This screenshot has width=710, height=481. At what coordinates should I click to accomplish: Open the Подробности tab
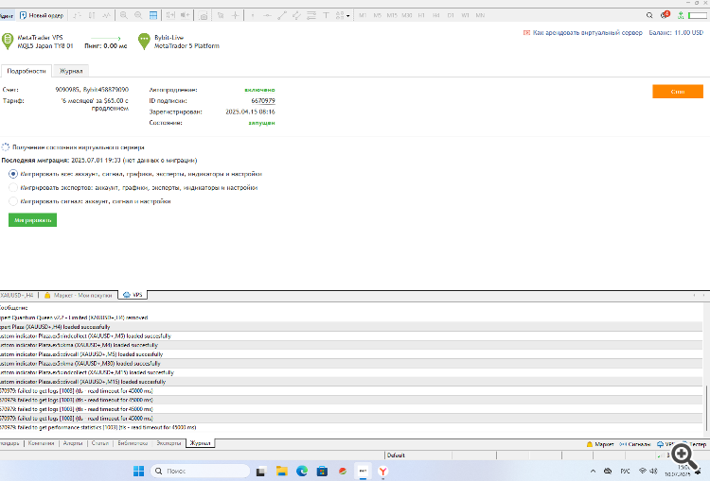pyautogui.click(x=27, y=71)
